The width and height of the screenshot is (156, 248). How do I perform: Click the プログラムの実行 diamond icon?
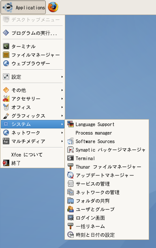coord(6,33)
